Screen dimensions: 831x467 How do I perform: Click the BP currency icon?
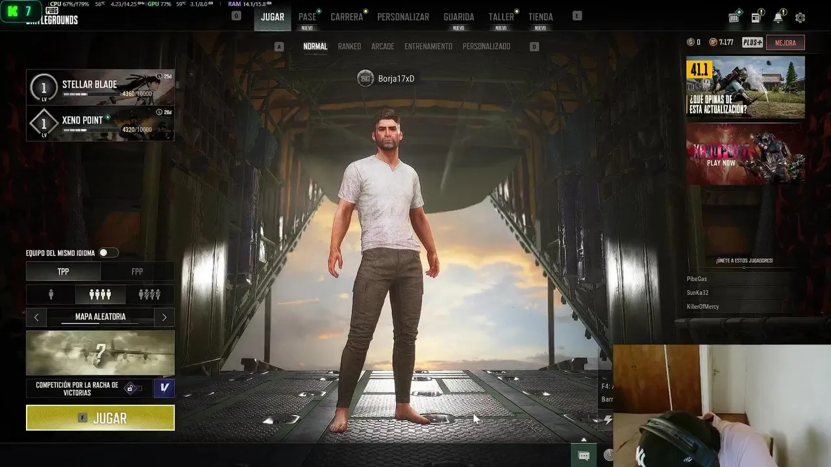(713, 42)
